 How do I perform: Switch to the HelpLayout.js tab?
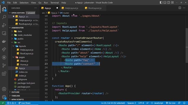pos(71,8)
